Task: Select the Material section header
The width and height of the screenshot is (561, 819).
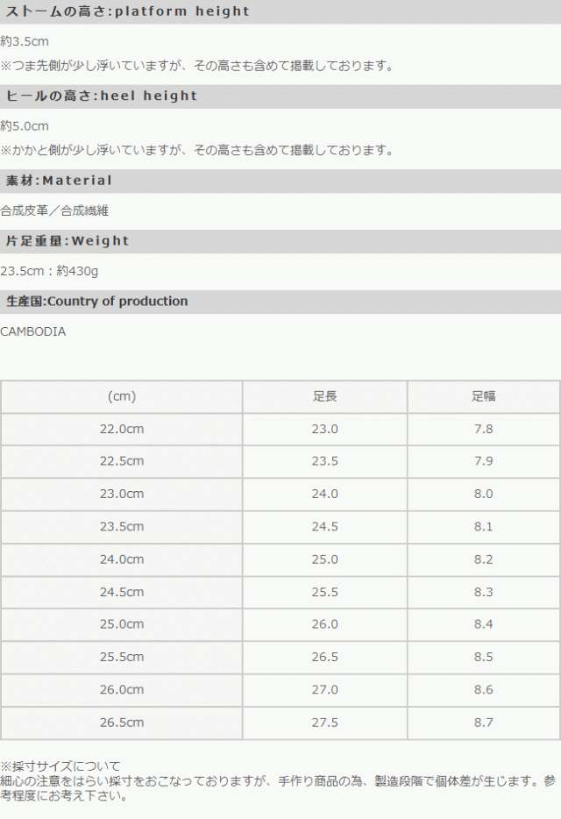Action: click(x=59, y=181)
